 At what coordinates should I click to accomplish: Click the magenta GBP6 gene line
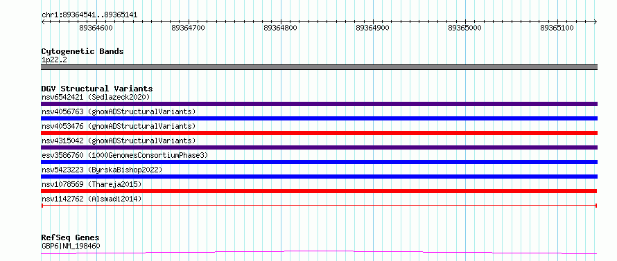pos(319,252)
